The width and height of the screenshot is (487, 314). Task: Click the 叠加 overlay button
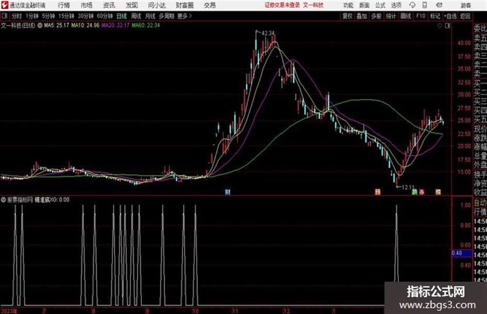click(362, 16)
